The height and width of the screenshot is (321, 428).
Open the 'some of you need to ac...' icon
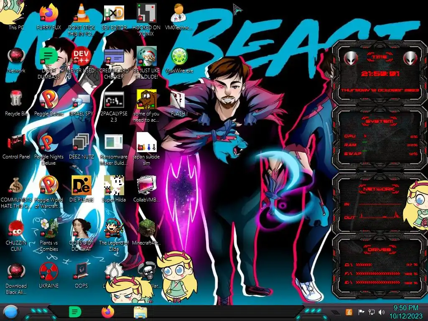tap(146, 99)
